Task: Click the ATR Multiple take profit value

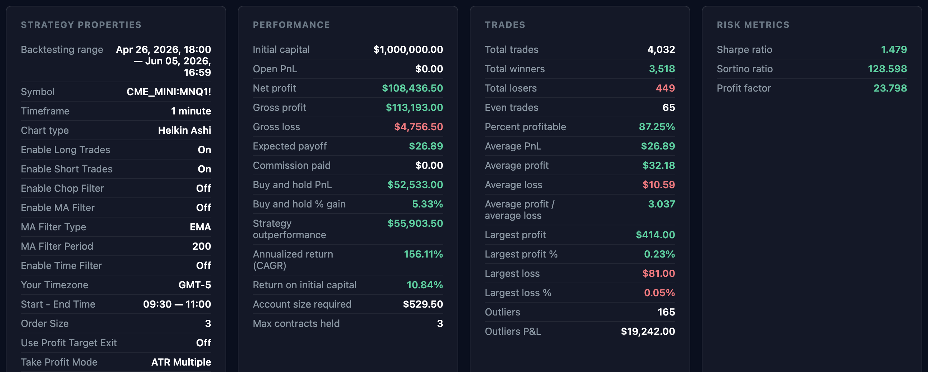Action: click(181, 362)
